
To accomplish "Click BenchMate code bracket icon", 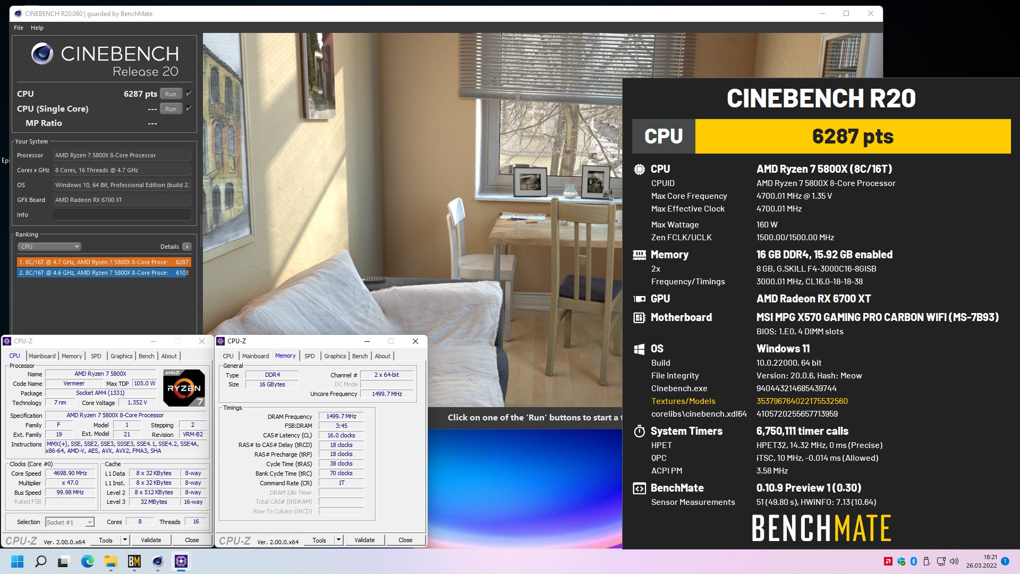I will click(640, 488).
